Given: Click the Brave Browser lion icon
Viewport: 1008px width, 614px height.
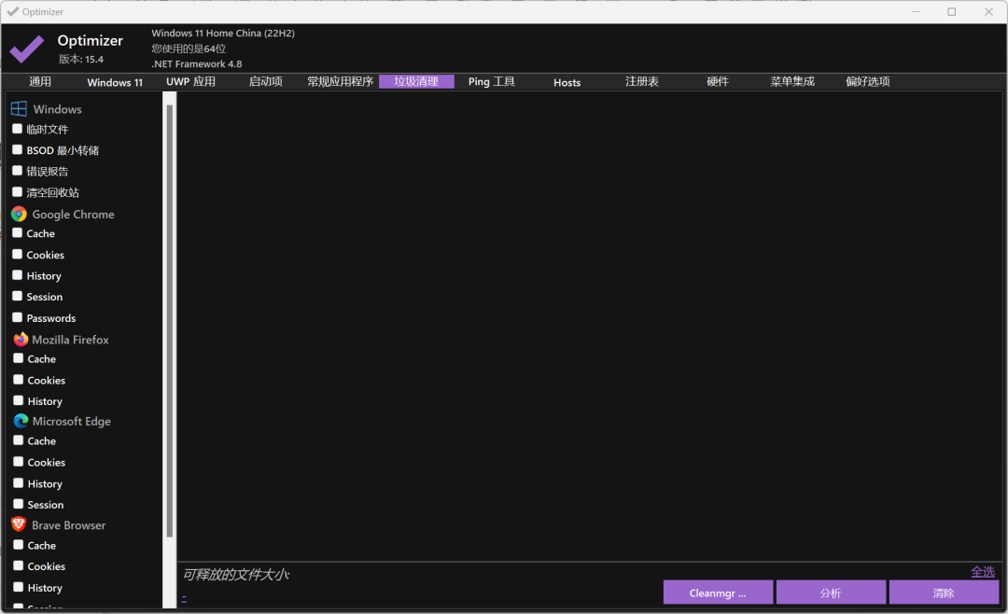Looking at the screenshot, I should coord(19,524).
